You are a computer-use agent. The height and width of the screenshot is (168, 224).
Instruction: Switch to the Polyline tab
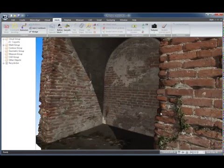click(68, 20)
